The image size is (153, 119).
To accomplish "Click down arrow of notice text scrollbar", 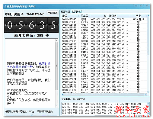I will [x=57, y=106].
